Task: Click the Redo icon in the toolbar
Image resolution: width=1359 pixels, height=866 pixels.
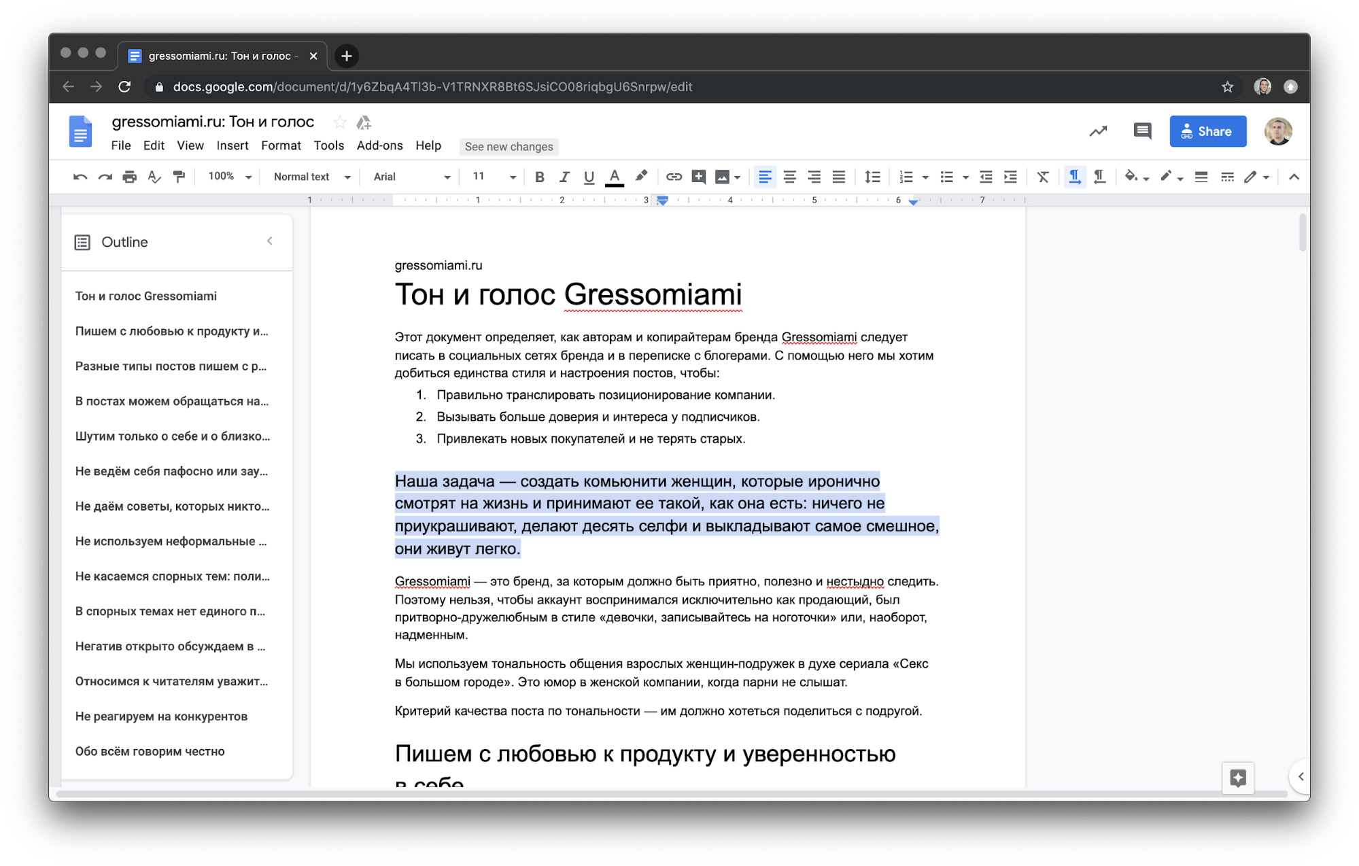Action: coord(105,177)
